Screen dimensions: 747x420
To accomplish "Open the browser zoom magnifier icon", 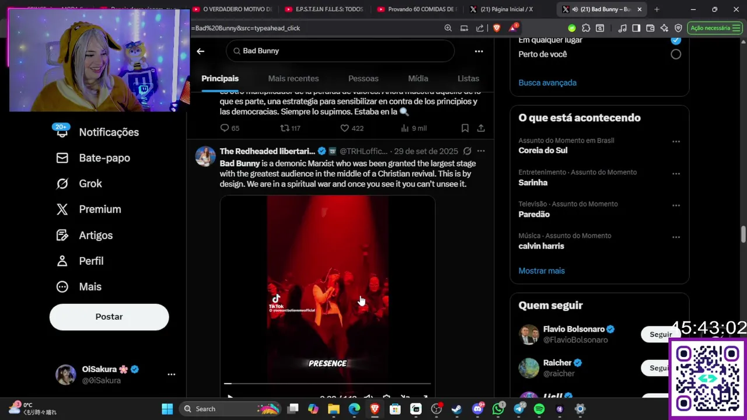I will 448,28.
